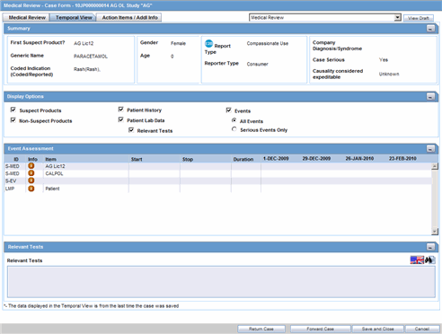
Task: Toggle the Events checkbox
Action: (229, 110)
